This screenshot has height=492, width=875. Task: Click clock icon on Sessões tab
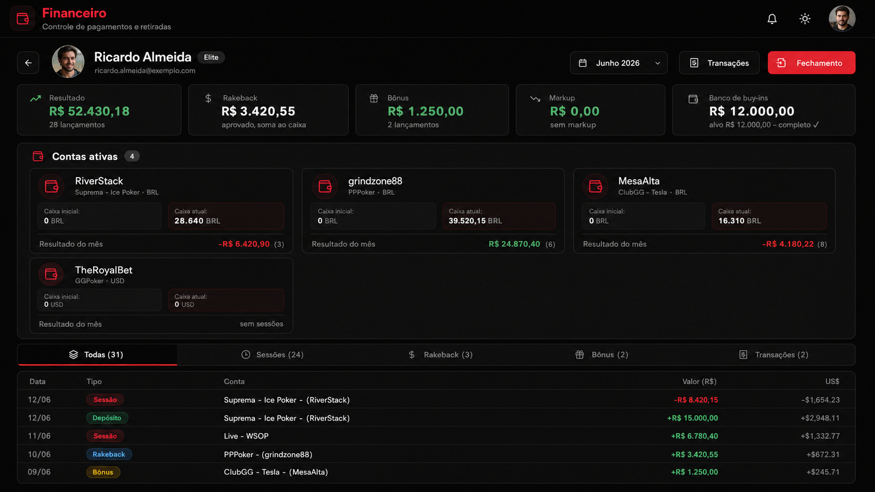point(245,354)
